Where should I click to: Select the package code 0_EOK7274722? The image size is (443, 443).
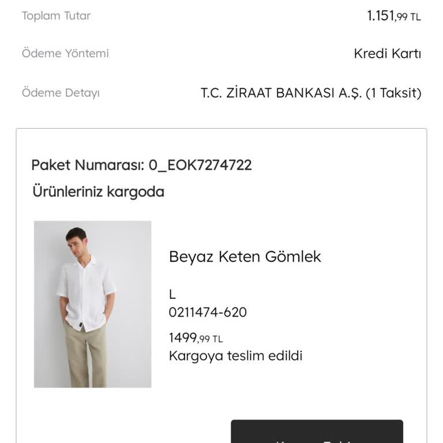tap(200, 165)
